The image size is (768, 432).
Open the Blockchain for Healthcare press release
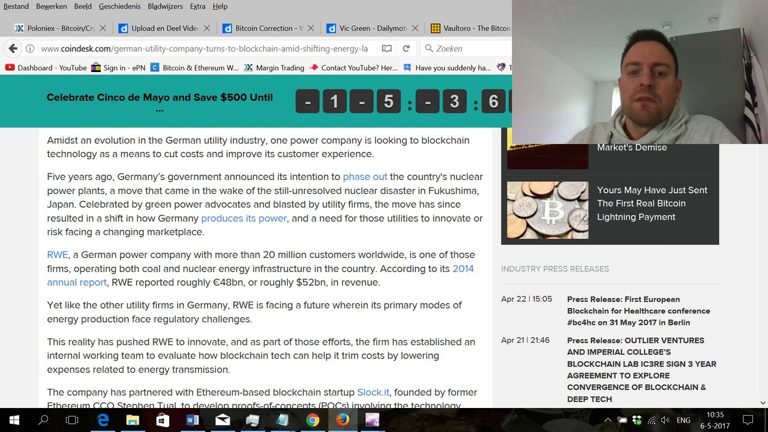pos(638,311)
